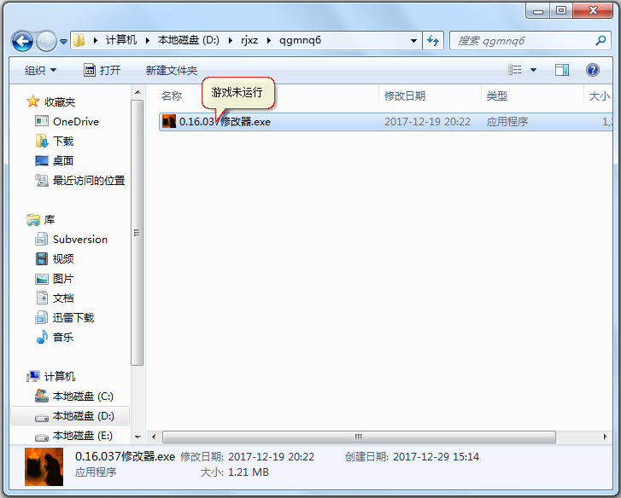
Task: Create folder with 新建文件夹
Action: 171,71
